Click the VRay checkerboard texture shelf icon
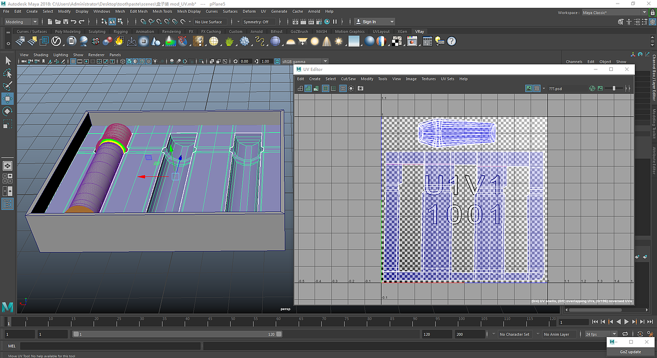Image resolution: width=657 pixels, height=358 pixels. [397, 41]
